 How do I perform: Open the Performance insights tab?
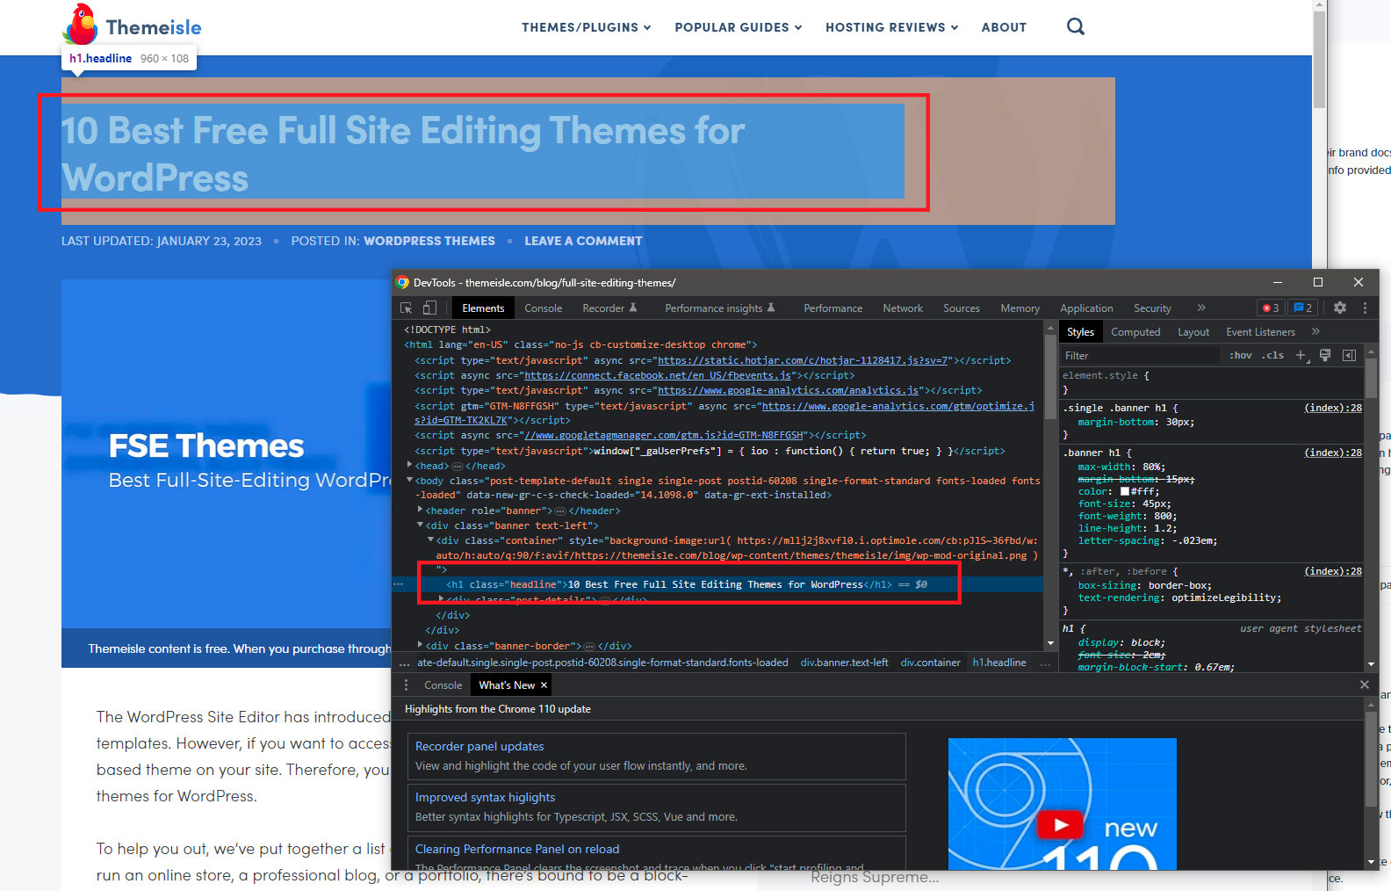tap(719, 308)
